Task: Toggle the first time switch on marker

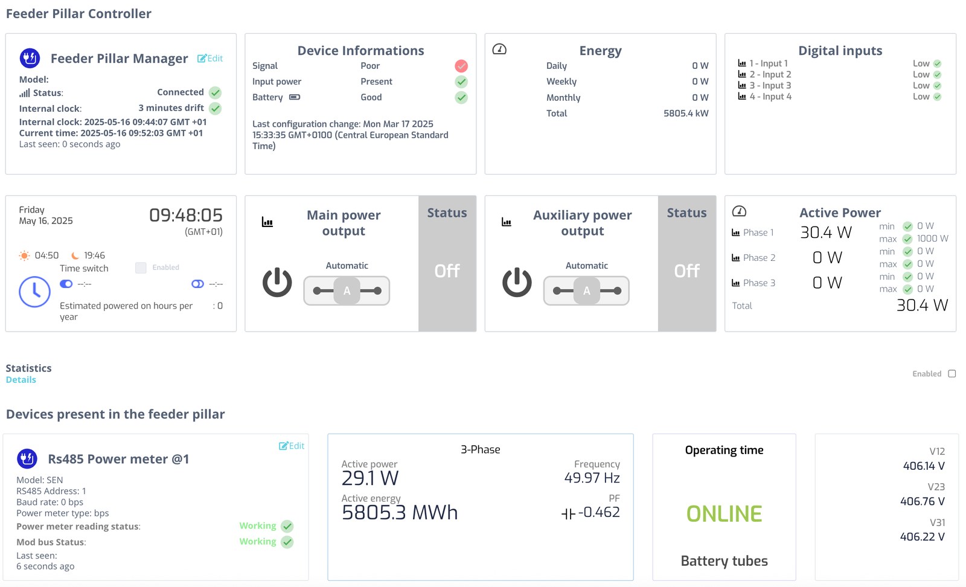Action: point(66,284)
